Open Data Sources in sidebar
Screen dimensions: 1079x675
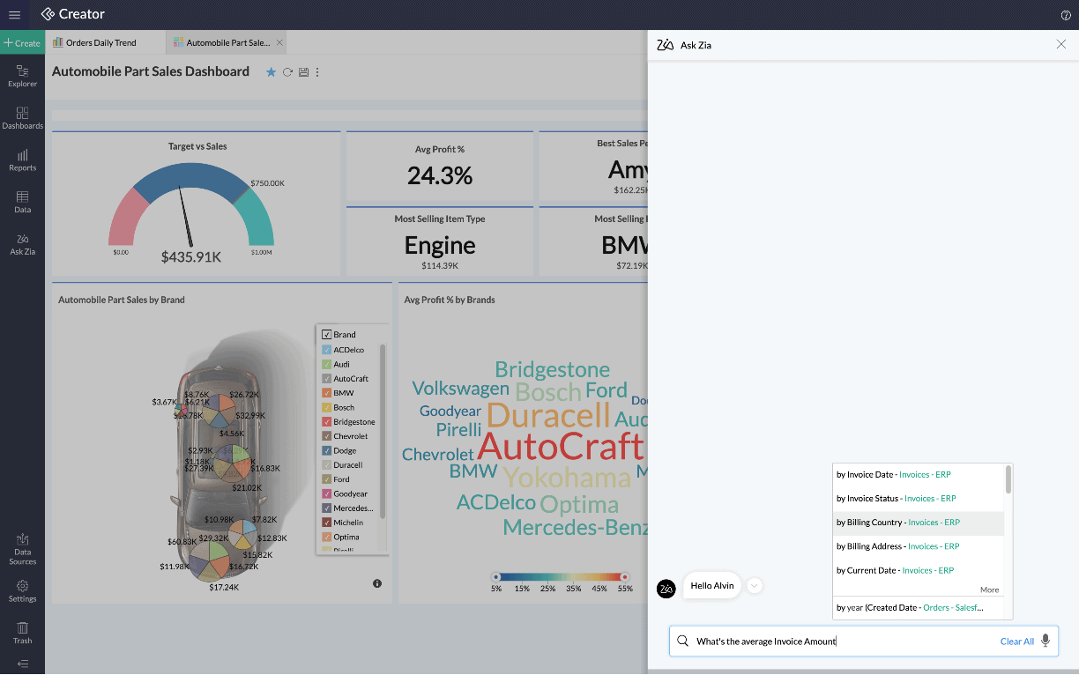coord(22,549)
